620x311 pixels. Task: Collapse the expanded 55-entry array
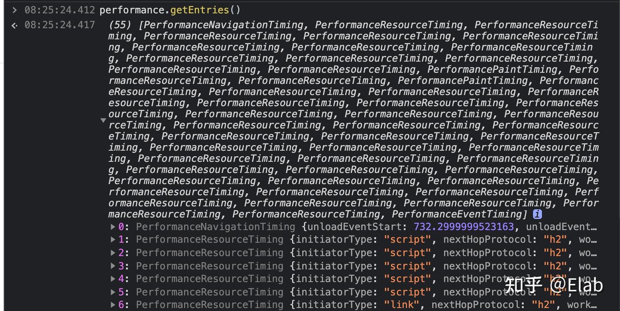point(103,120)
